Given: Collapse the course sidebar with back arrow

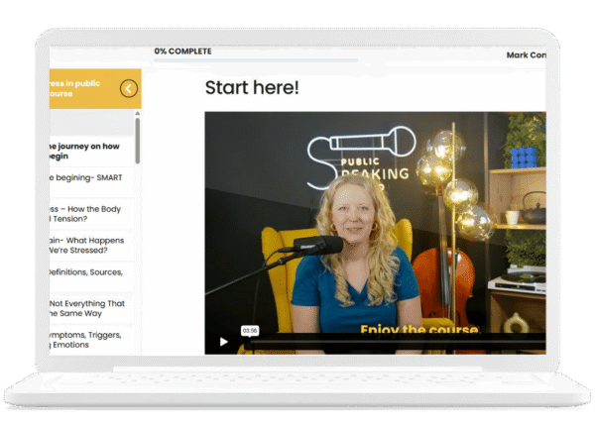Looking at the screenshot, I should click(129, 89).
